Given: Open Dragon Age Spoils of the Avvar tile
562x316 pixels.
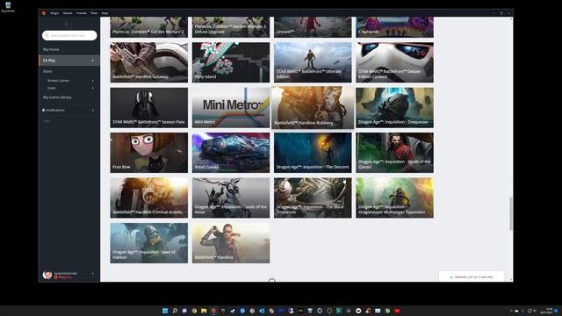Looking at the screenshot, I should 231,197.
